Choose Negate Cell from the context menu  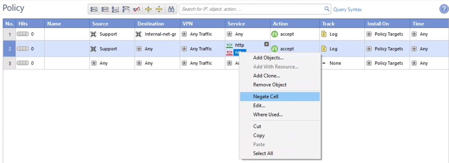pyautogui.click(x=280, y=96)
